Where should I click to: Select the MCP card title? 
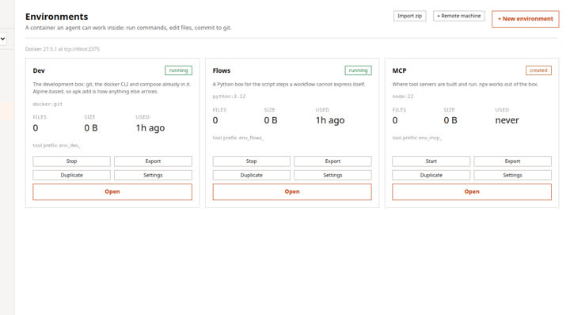pos(399,70)
